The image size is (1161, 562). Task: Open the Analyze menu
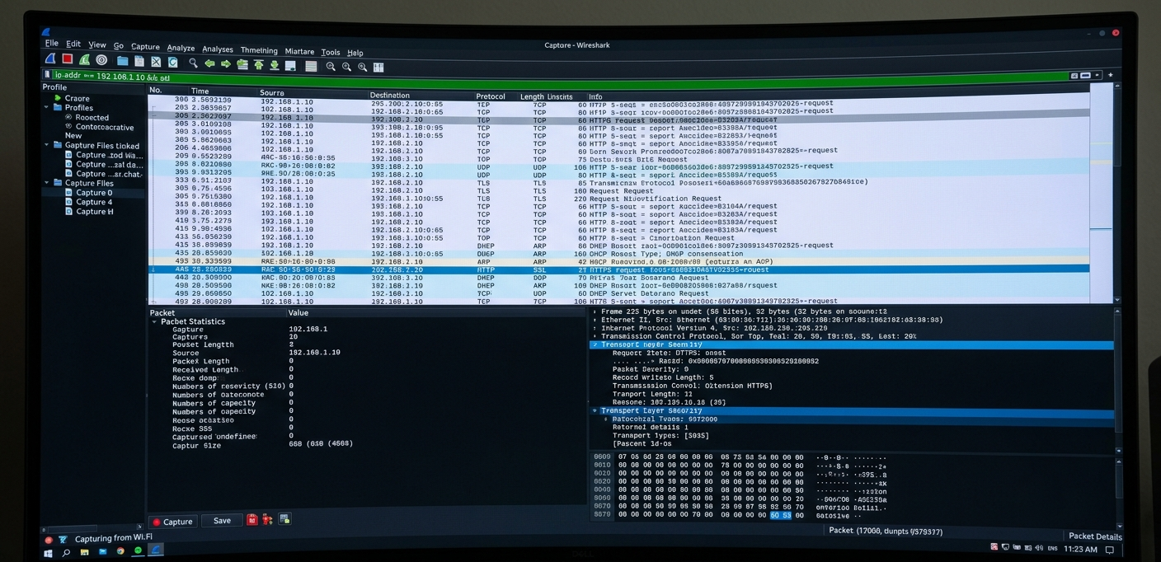[181, 48]
